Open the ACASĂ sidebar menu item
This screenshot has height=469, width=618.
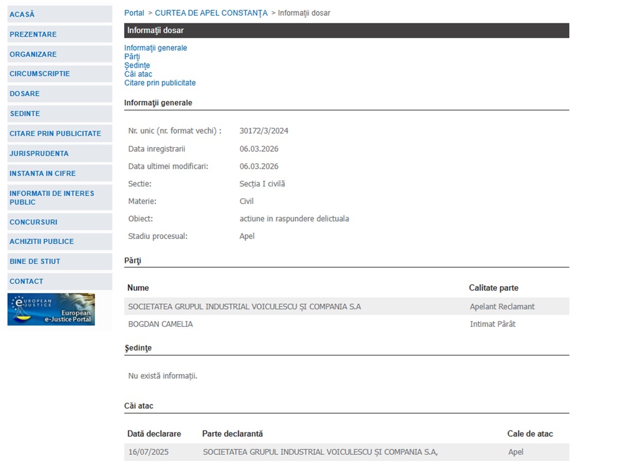click(60, 14)
